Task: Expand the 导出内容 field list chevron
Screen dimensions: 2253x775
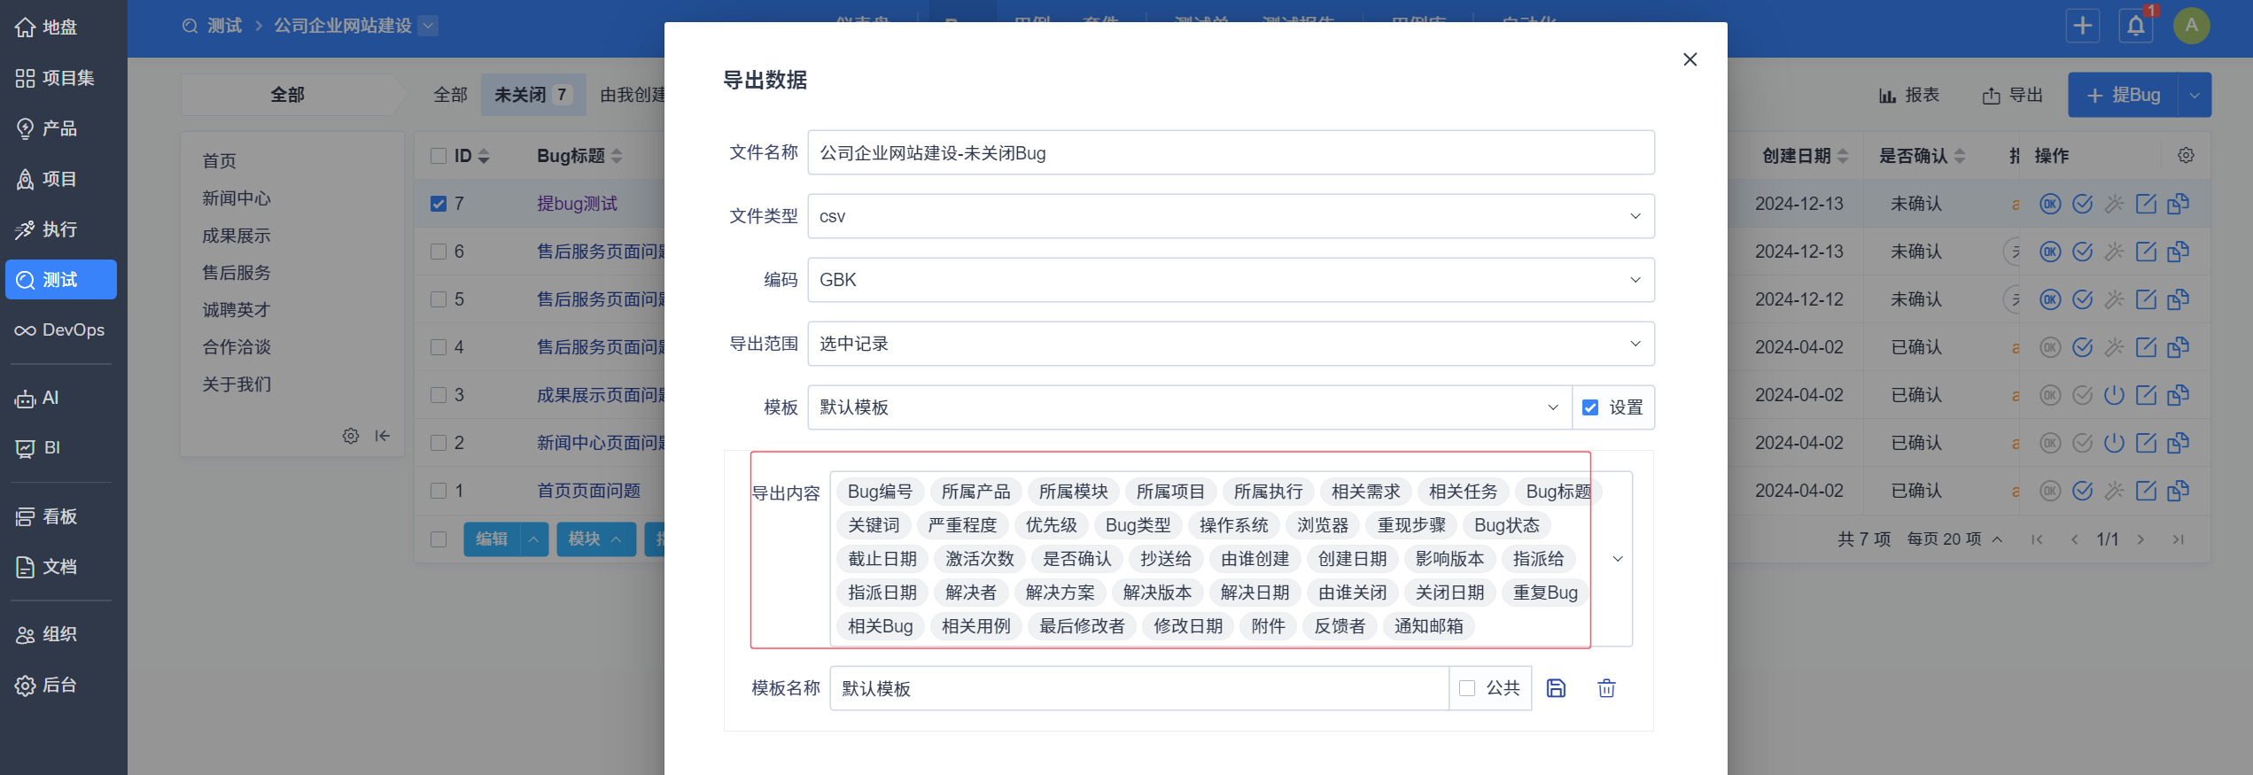Action: [1617, 559]
